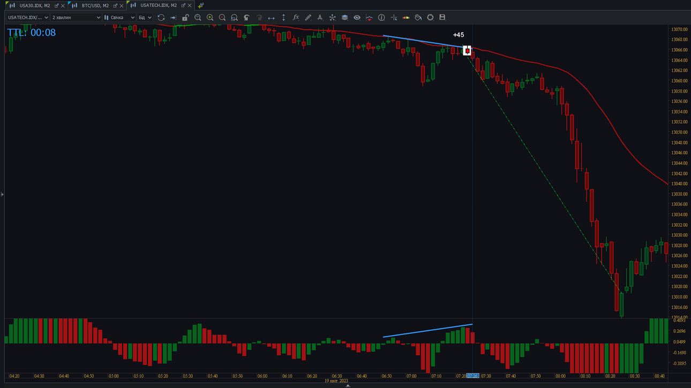Detach the USATECH.IDX tab into window
Viewport: 691px width, 388px height.
[183, 5]
